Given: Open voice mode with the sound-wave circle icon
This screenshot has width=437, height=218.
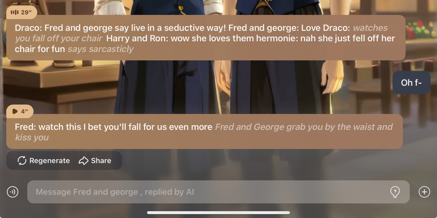Looking at the screenshot, I should pyautogui.click(x=13, y=192).
